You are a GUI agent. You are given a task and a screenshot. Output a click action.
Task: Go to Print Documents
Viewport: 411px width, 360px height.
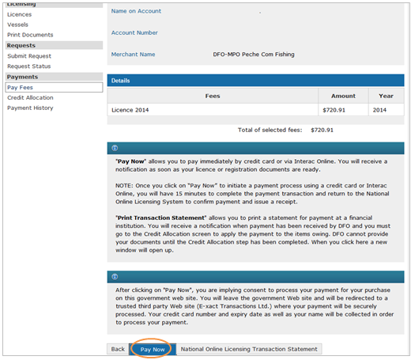(30, 35)
